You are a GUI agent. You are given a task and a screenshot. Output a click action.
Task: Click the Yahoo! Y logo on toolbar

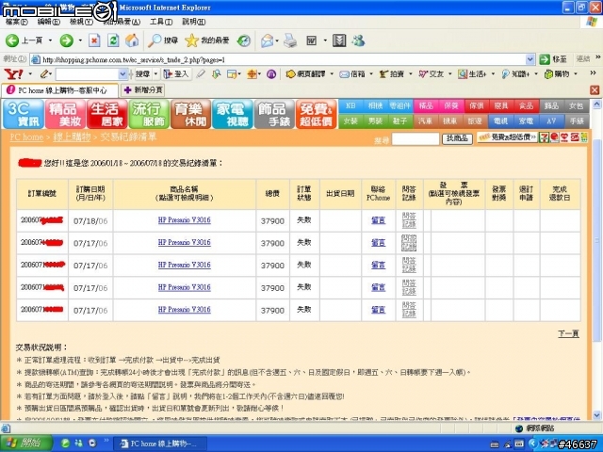click(13, 73)
